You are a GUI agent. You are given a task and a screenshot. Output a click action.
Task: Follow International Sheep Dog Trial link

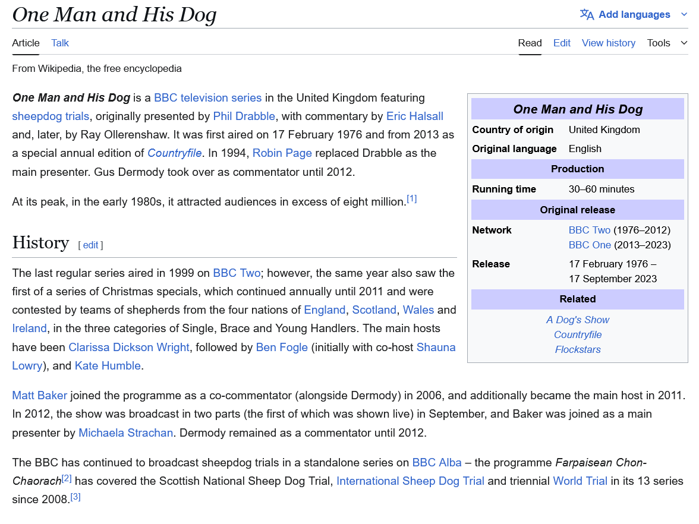tap(410, 481)
